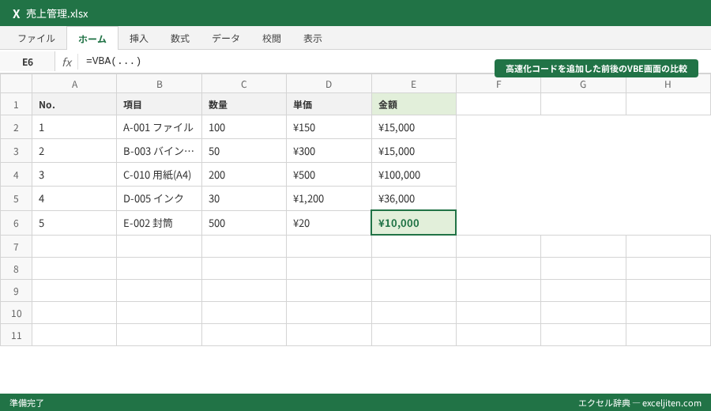Select column F header
The width and height of the screenshot is (711, 411).
point(498,84)
